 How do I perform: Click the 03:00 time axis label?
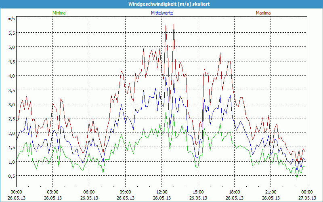(x=53, y=192)
